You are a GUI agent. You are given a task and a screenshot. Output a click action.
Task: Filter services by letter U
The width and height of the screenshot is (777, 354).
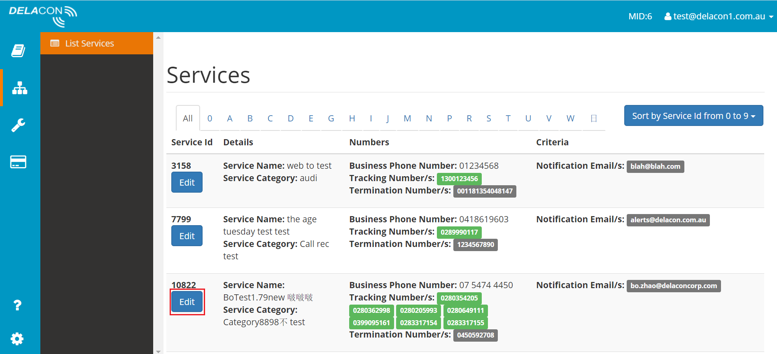point(528,119)
